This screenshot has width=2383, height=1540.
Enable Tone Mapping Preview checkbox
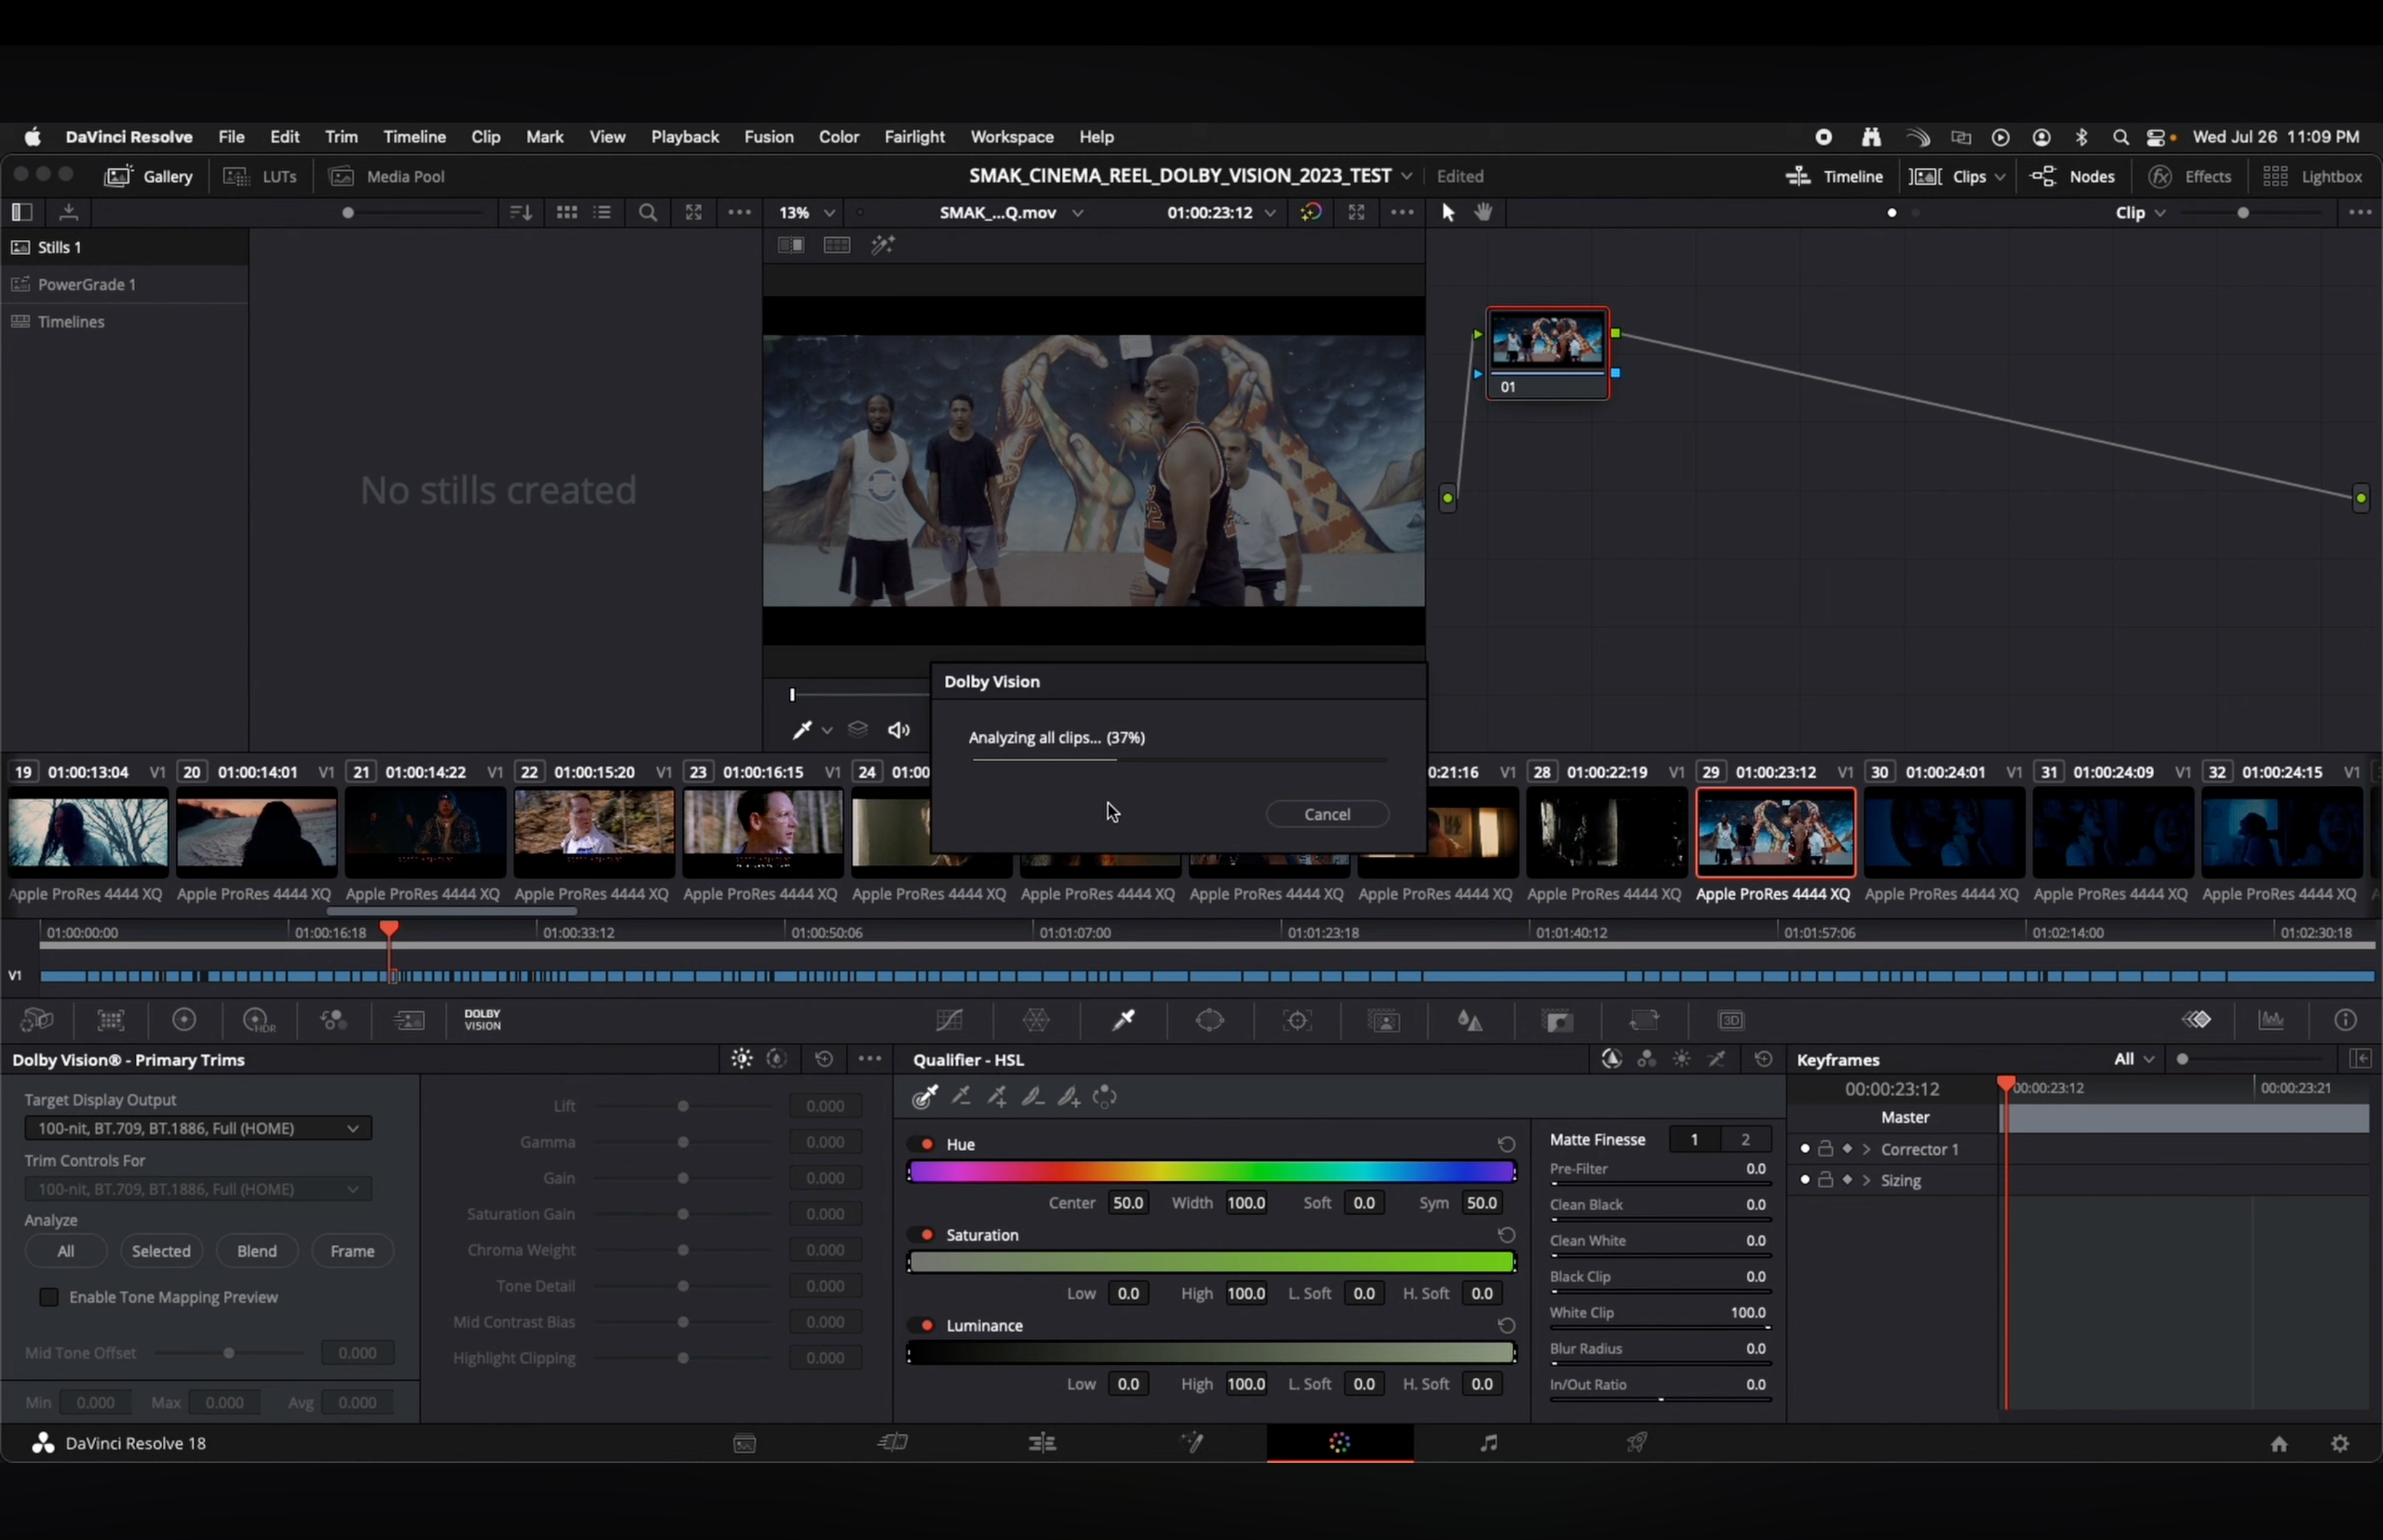49,1297
